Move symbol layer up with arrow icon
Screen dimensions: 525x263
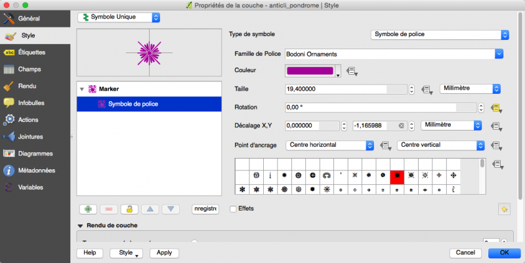click(150, 209)
